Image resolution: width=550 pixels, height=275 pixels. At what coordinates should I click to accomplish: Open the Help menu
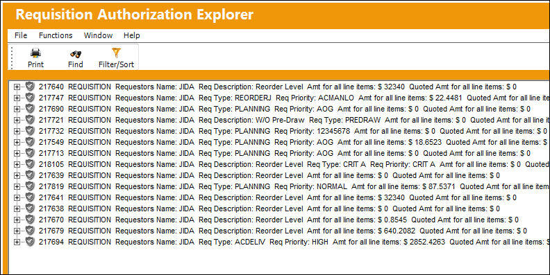(x=131, y=35)
